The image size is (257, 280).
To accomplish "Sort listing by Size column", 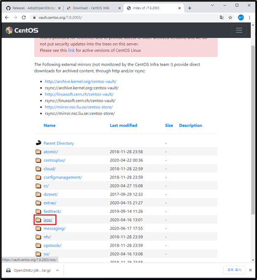I will (x=169, y=125).
